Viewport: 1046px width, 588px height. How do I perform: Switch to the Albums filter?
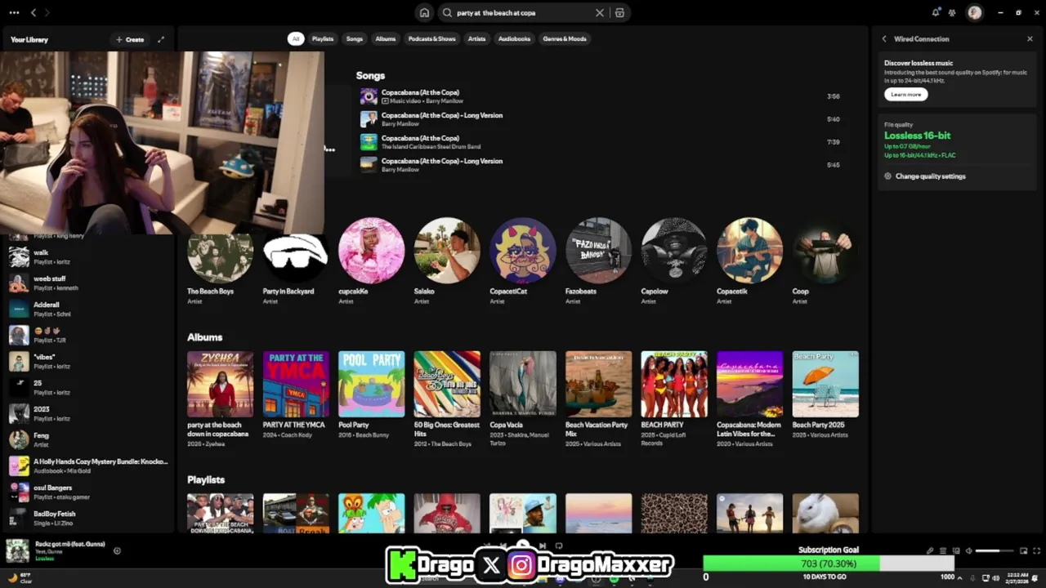(386, 38)
